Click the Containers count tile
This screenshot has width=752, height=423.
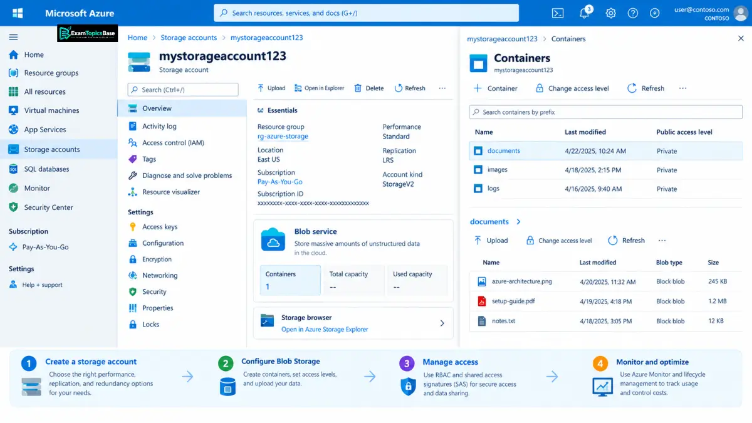click(x=290, y=280)
